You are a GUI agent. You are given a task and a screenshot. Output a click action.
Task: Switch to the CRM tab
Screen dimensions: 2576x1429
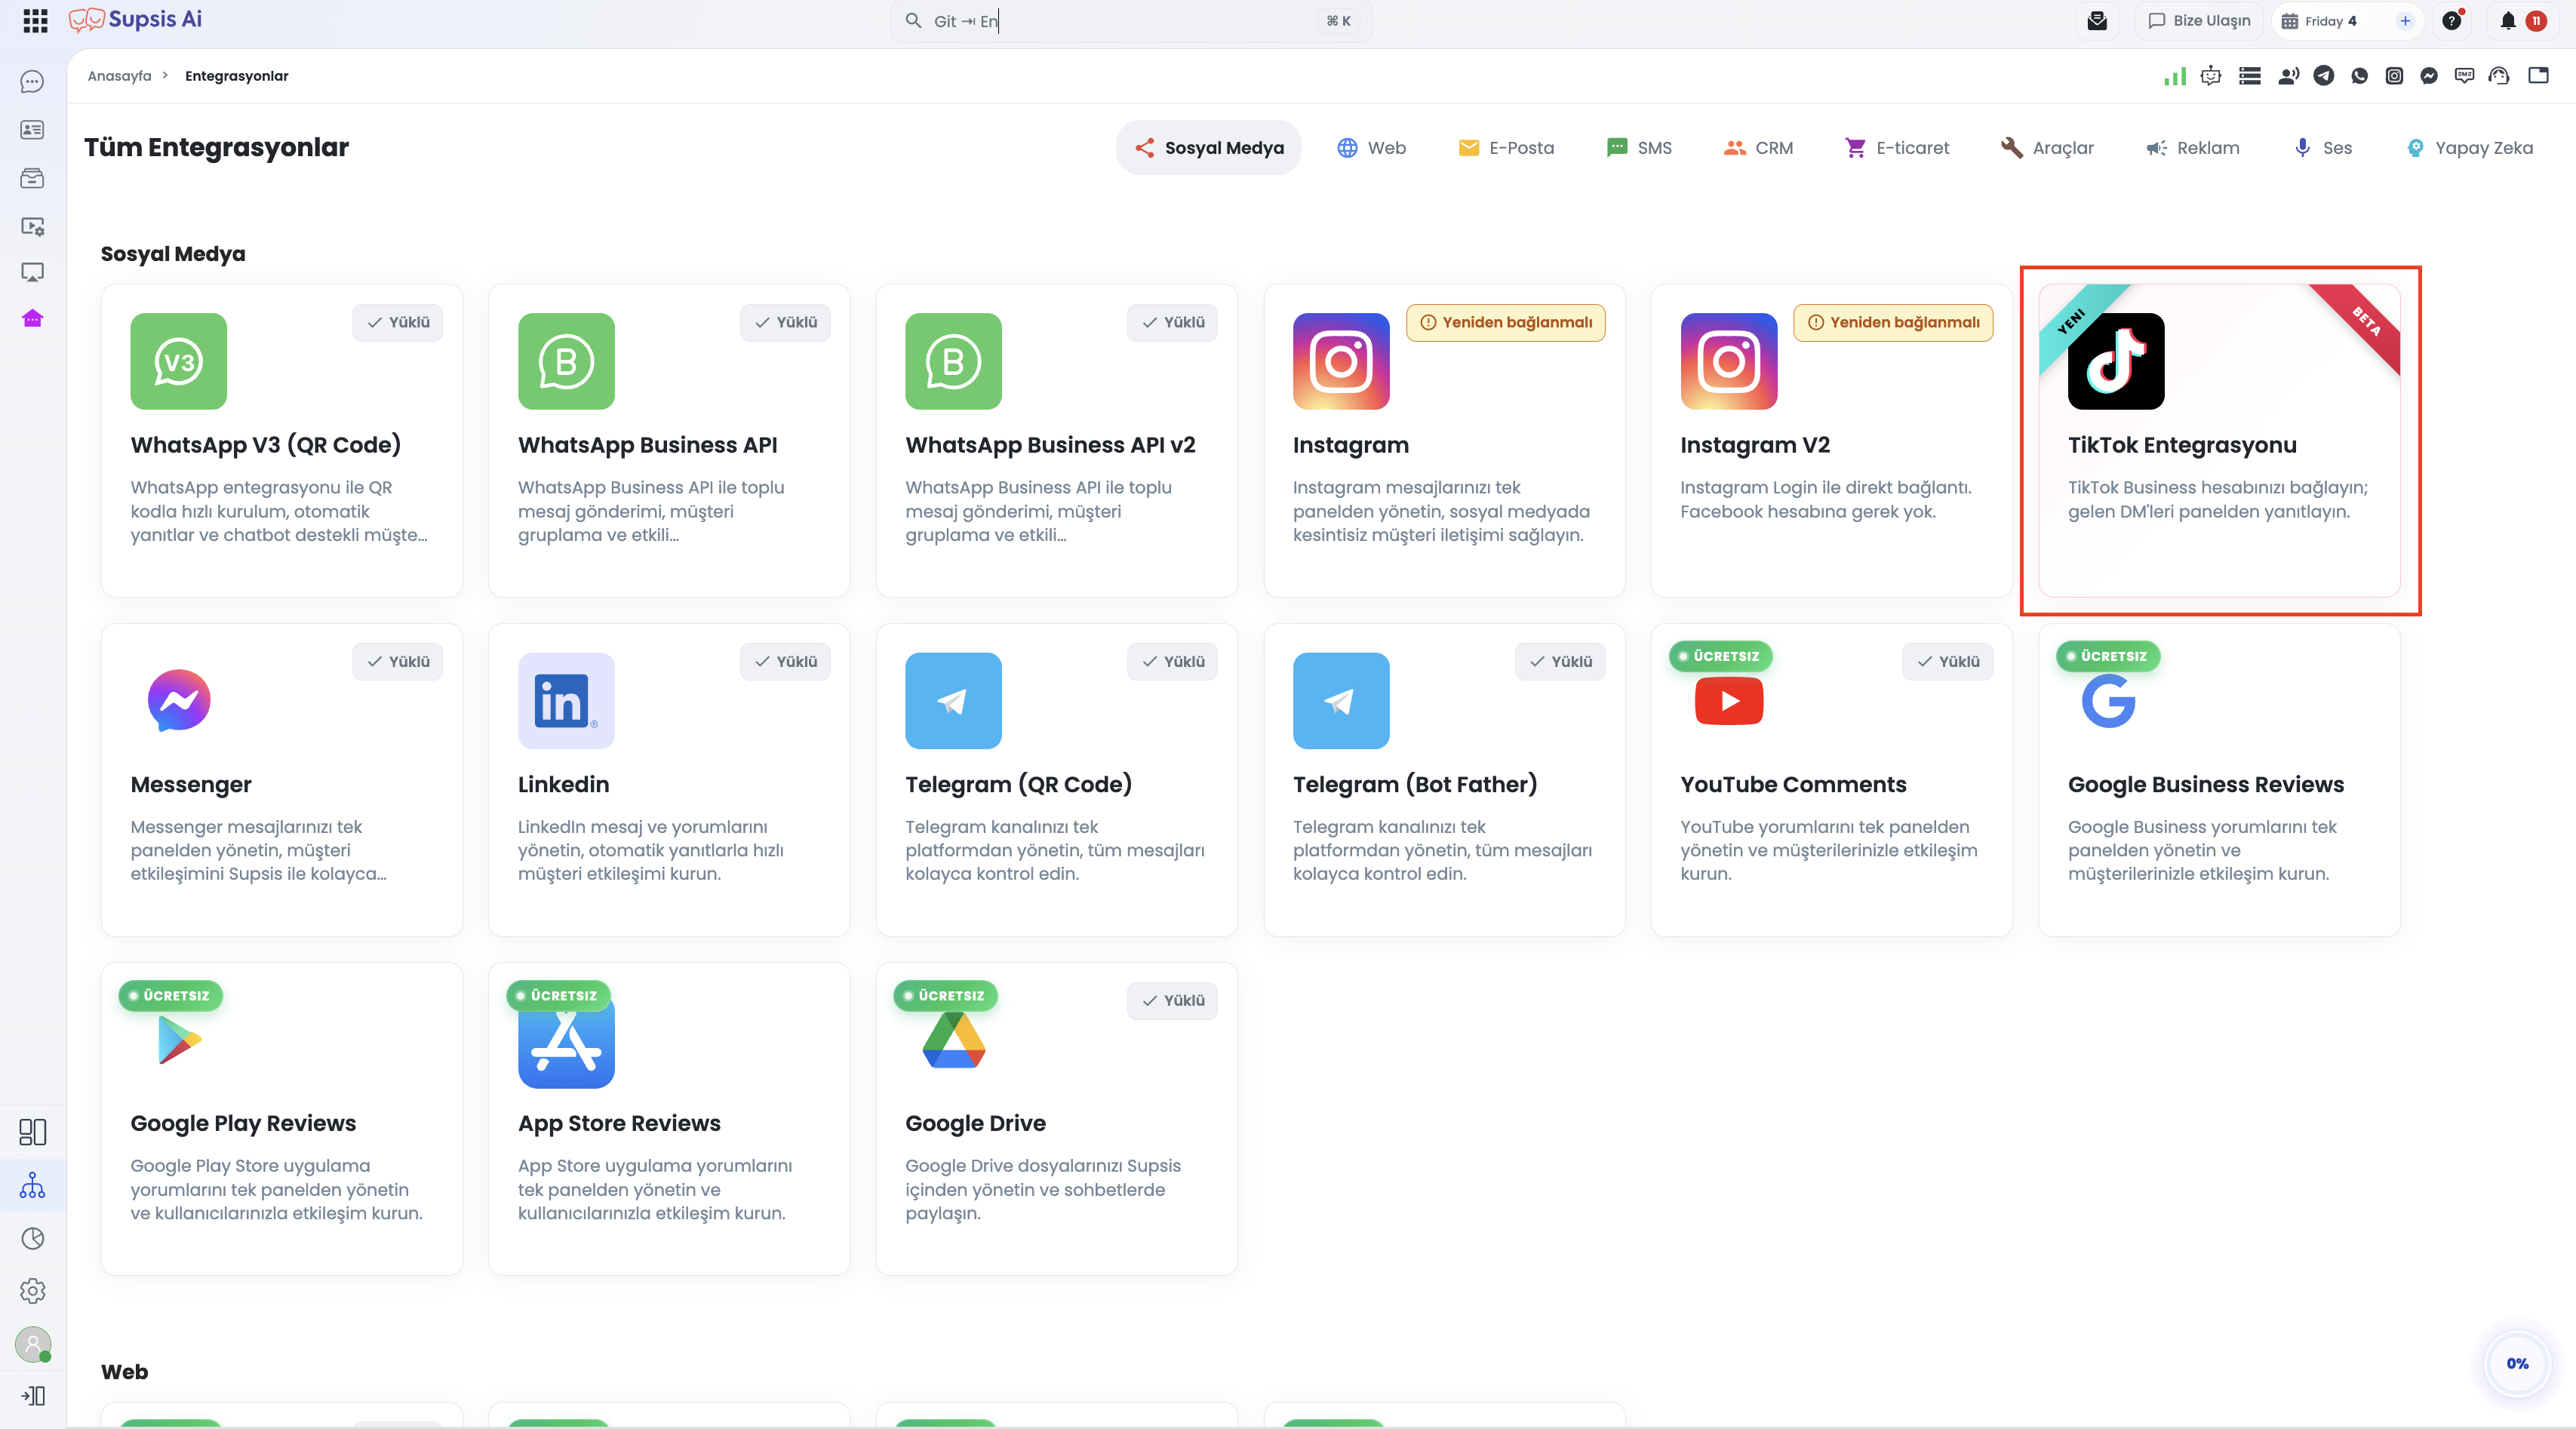pyautogui.click(x=1758, y=148)
